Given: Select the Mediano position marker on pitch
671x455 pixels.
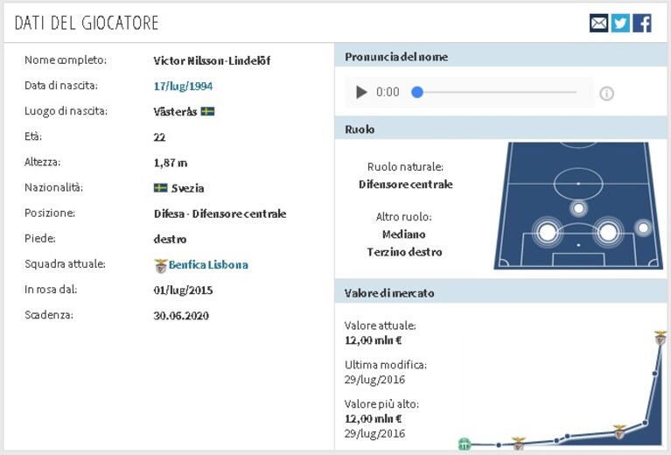Looking at the screenshot, I should point(578,208).
